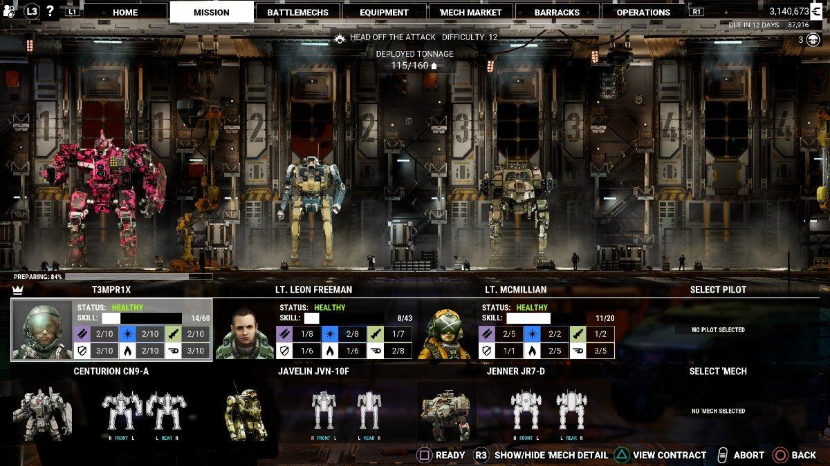Click Lt. Leon Freeman's green missile skill icon
830x466 pixels.
(x=375, y=335)
